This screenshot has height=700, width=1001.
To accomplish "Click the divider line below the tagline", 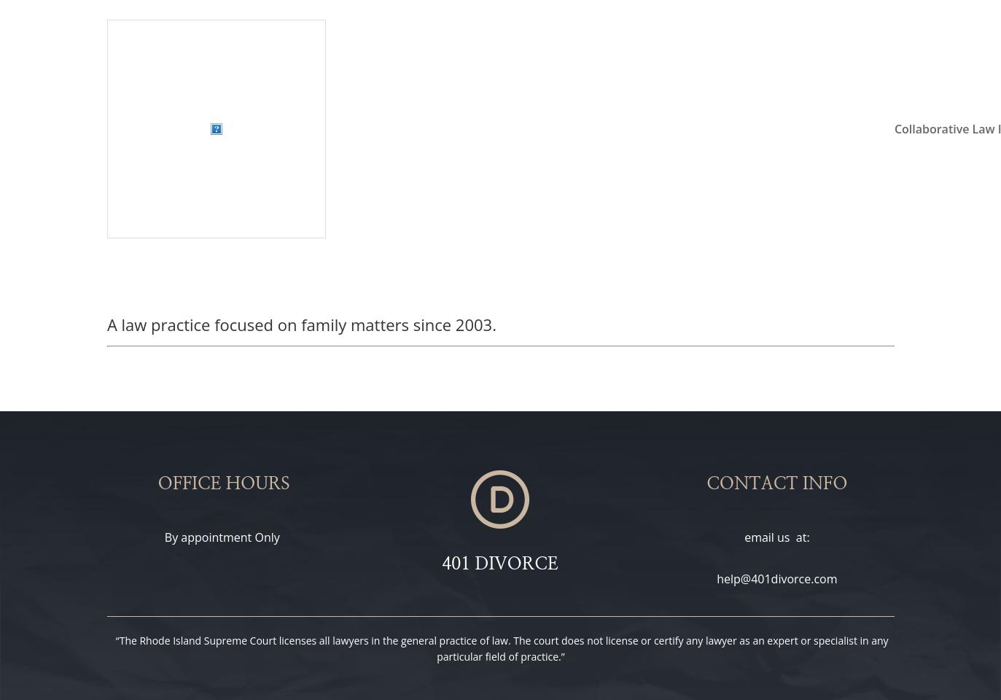I will (500, 346).
